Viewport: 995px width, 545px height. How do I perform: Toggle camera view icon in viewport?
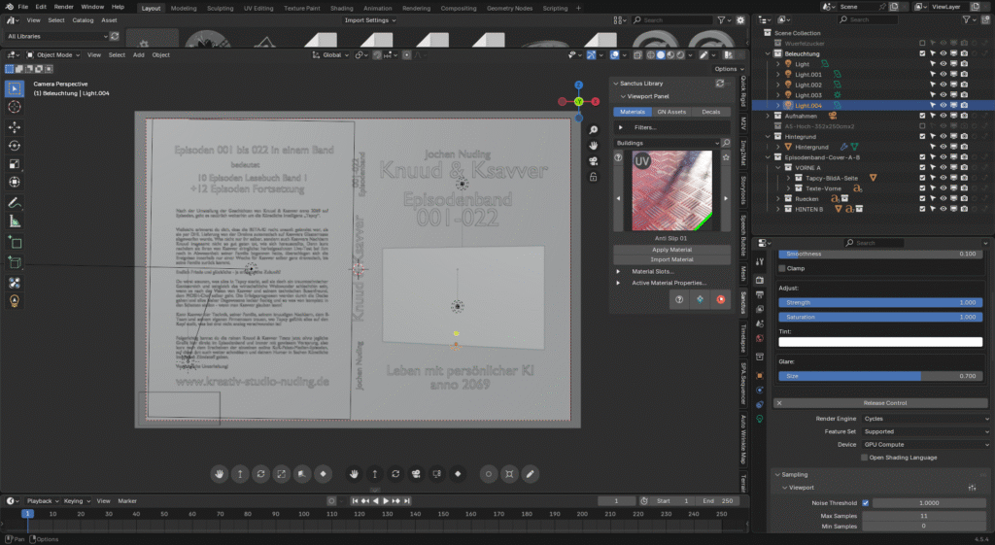coord(594,161)
